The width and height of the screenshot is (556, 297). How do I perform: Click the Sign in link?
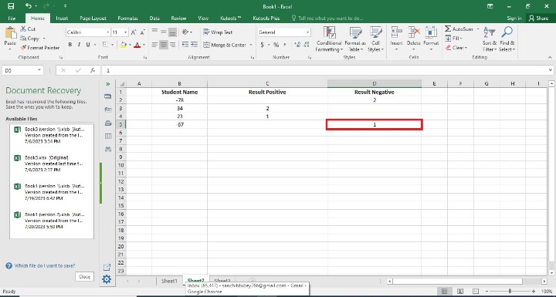(x=514, y=18)
